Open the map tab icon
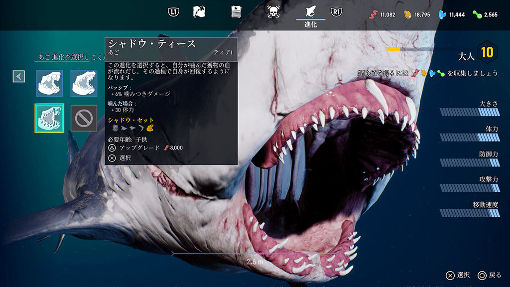This screenshot has width=510, height=287. tap(200, 12)
